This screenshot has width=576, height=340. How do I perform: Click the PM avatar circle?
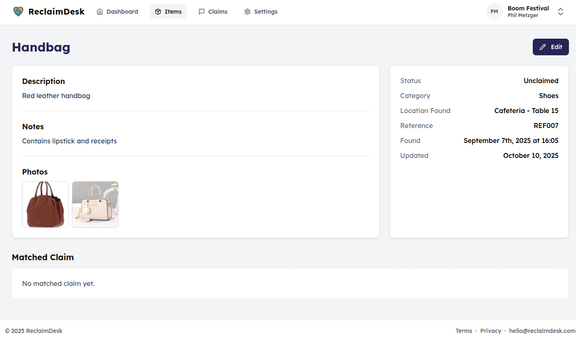(x=494, y=12)
